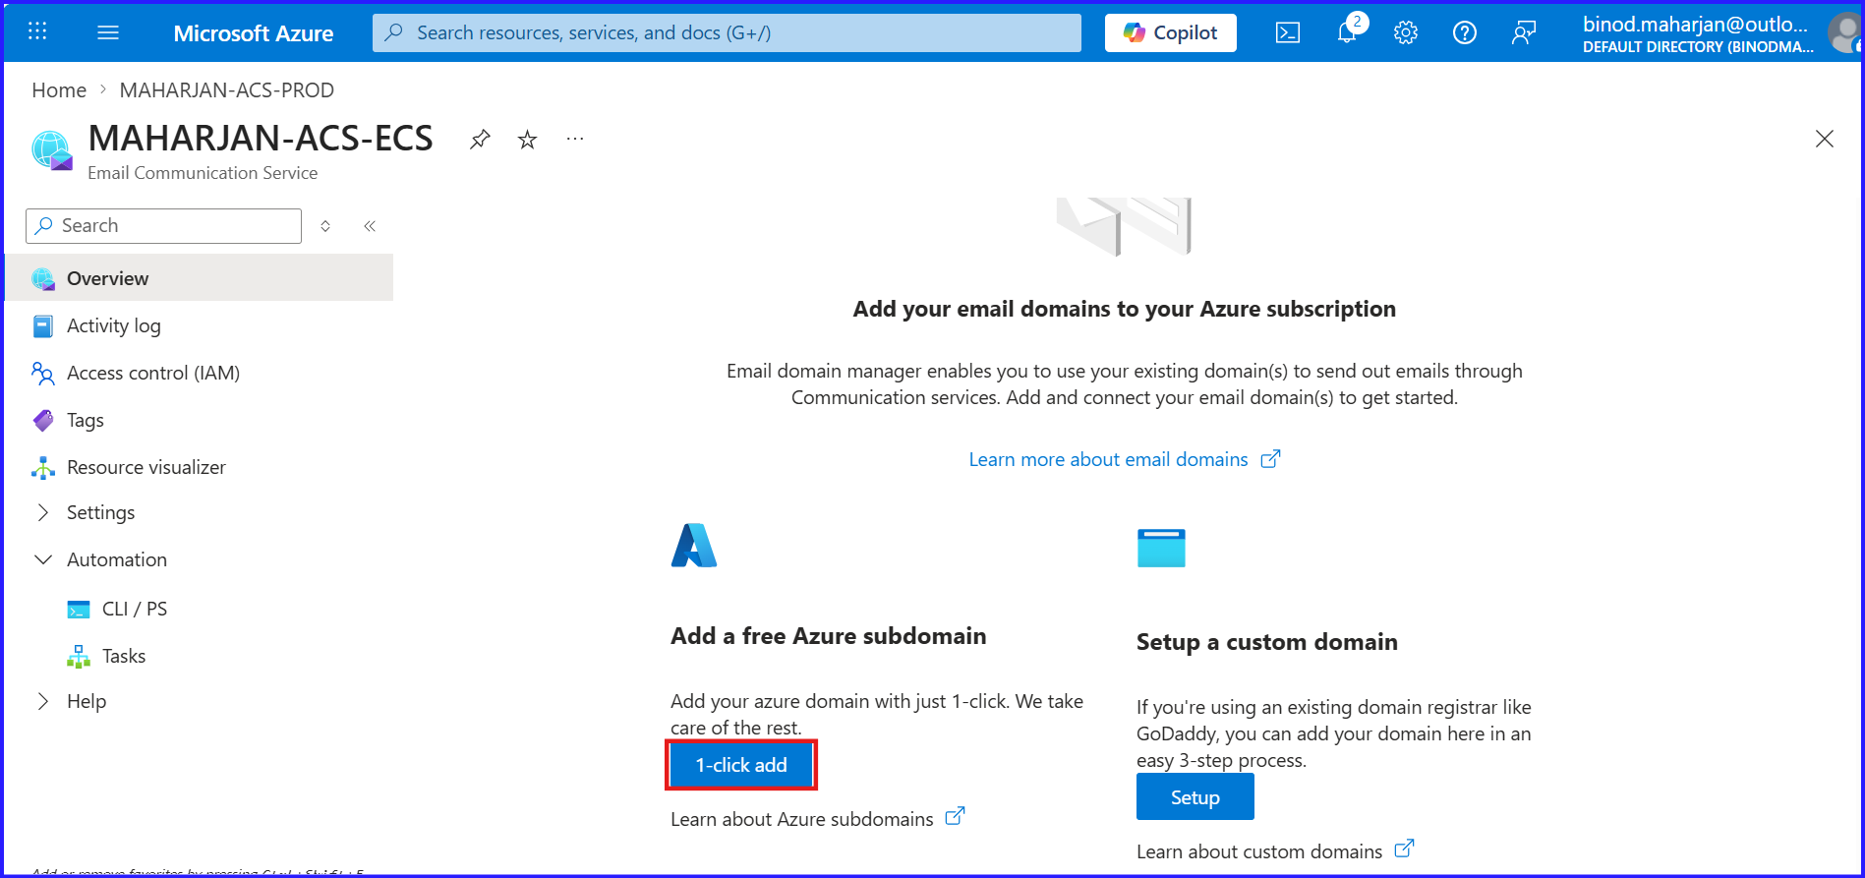Click the 'Add a free Azure subdomain' heading
This screenshot has width=1865, height=878.
pos(829,636)
